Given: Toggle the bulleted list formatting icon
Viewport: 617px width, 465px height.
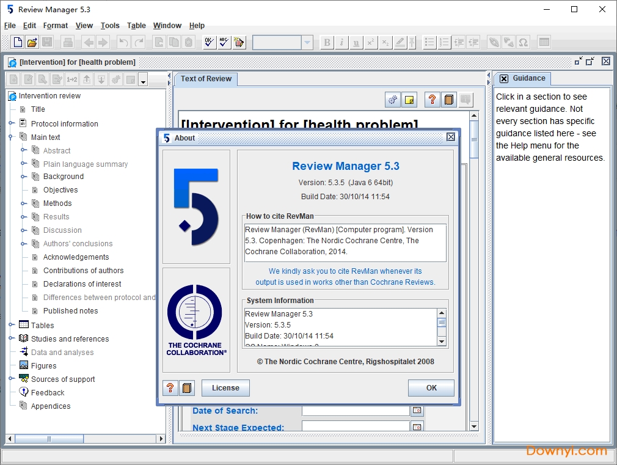Looking at the screenshot, I should pos(429,42).
